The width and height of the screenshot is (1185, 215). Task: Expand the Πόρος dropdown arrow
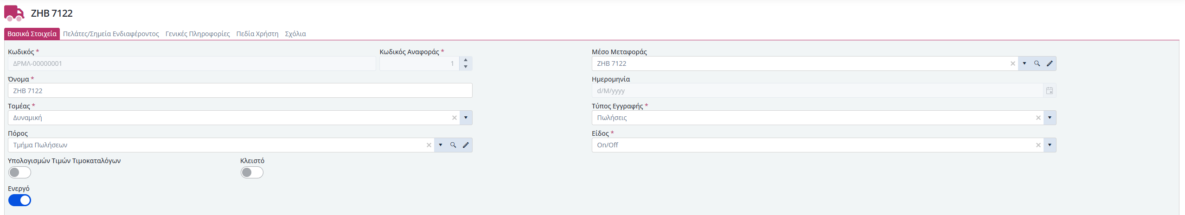coord(441,145)
